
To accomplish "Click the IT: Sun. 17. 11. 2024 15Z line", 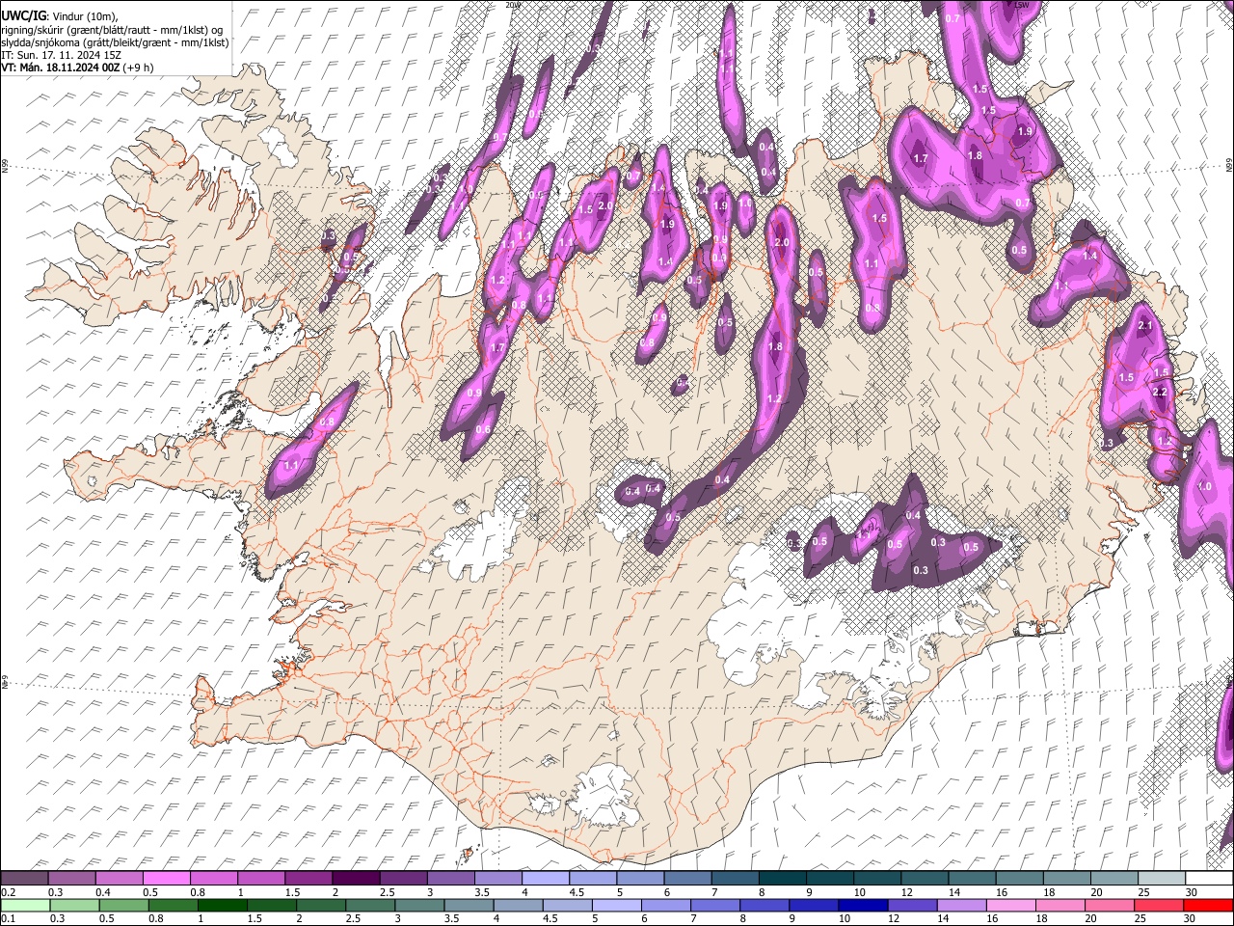I will 61,55.
